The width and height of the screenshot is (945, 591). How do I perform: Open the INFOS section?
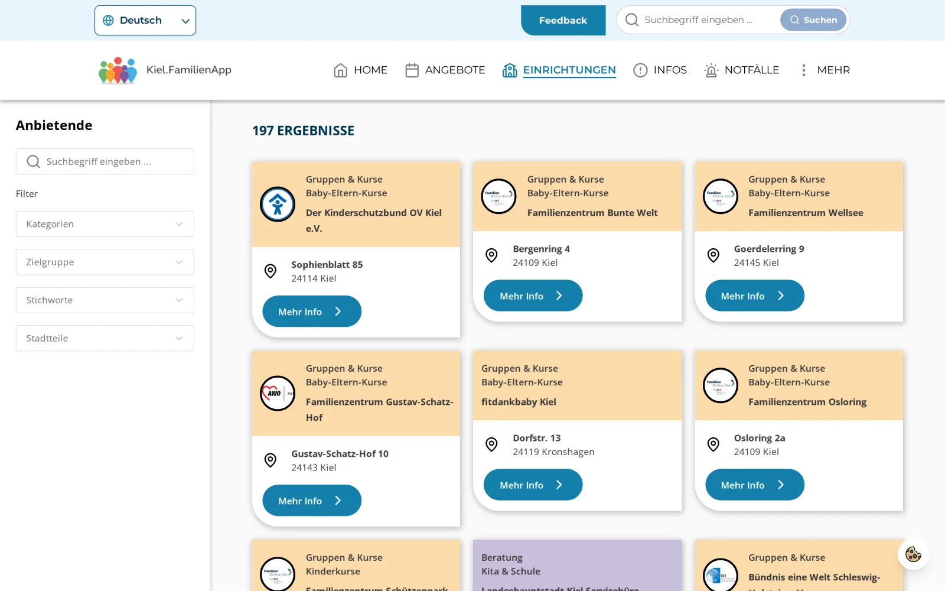[x=660, y=70]
